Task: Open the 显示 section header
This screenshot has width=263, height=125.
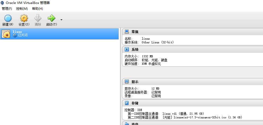Action: click(x=193, y=82)
